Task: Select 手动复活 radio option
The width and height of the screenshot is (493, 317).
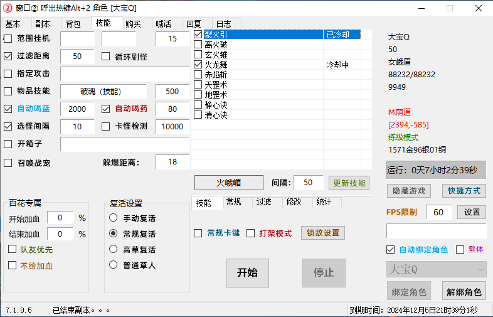Action: pos(114,218)
